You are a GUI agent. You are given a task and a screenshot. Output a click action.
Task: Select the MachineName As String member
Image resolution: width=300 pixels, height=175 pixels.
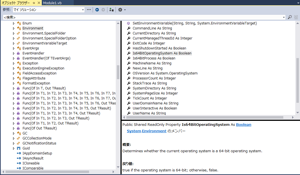[152, 63]
